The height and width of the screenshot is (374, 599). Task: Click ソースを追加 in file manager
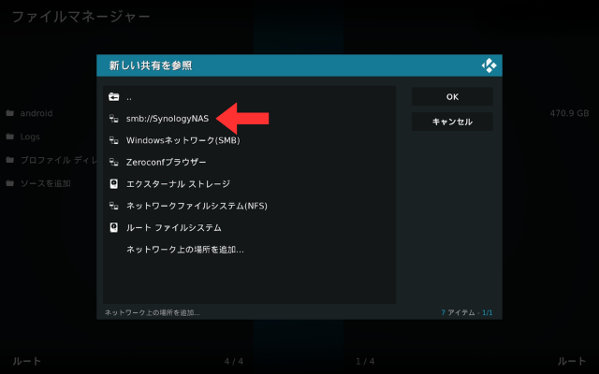coord(45,183)
